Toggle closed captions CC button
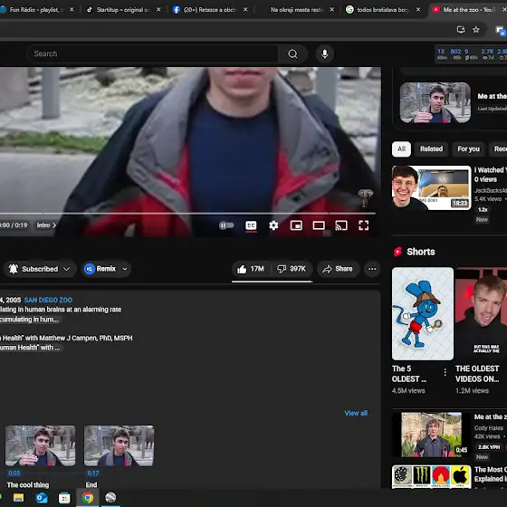 point(251,225)
